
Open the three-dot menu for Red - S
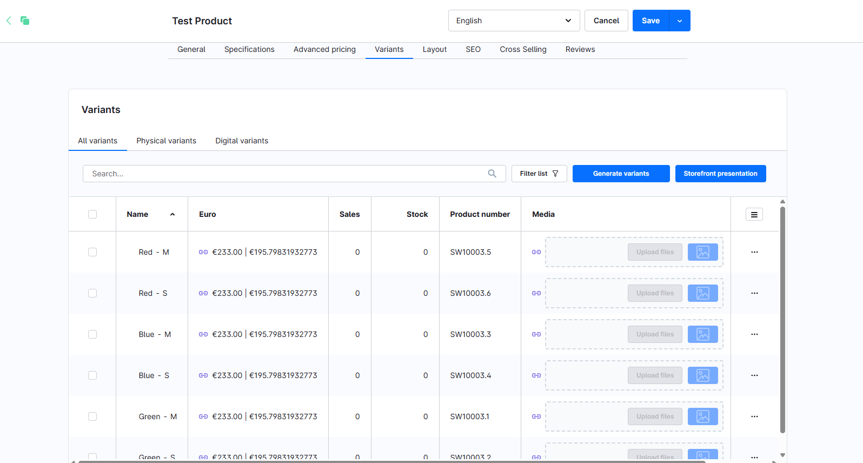click(x=754, y=293)
